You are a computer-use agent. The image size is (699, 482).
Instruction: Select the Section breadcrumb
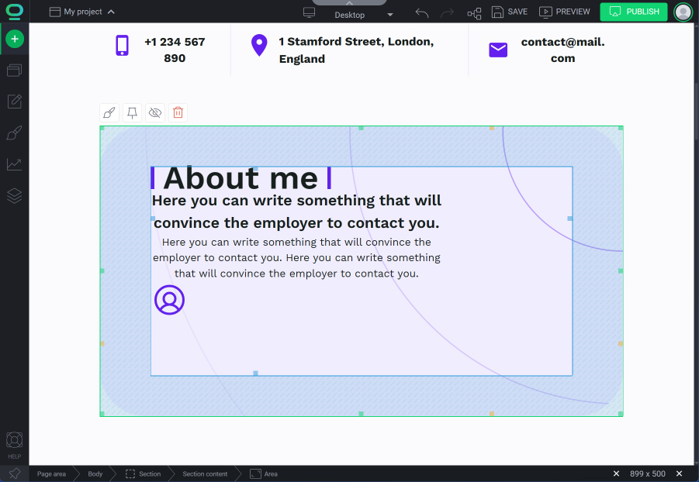tap(143, 474)
